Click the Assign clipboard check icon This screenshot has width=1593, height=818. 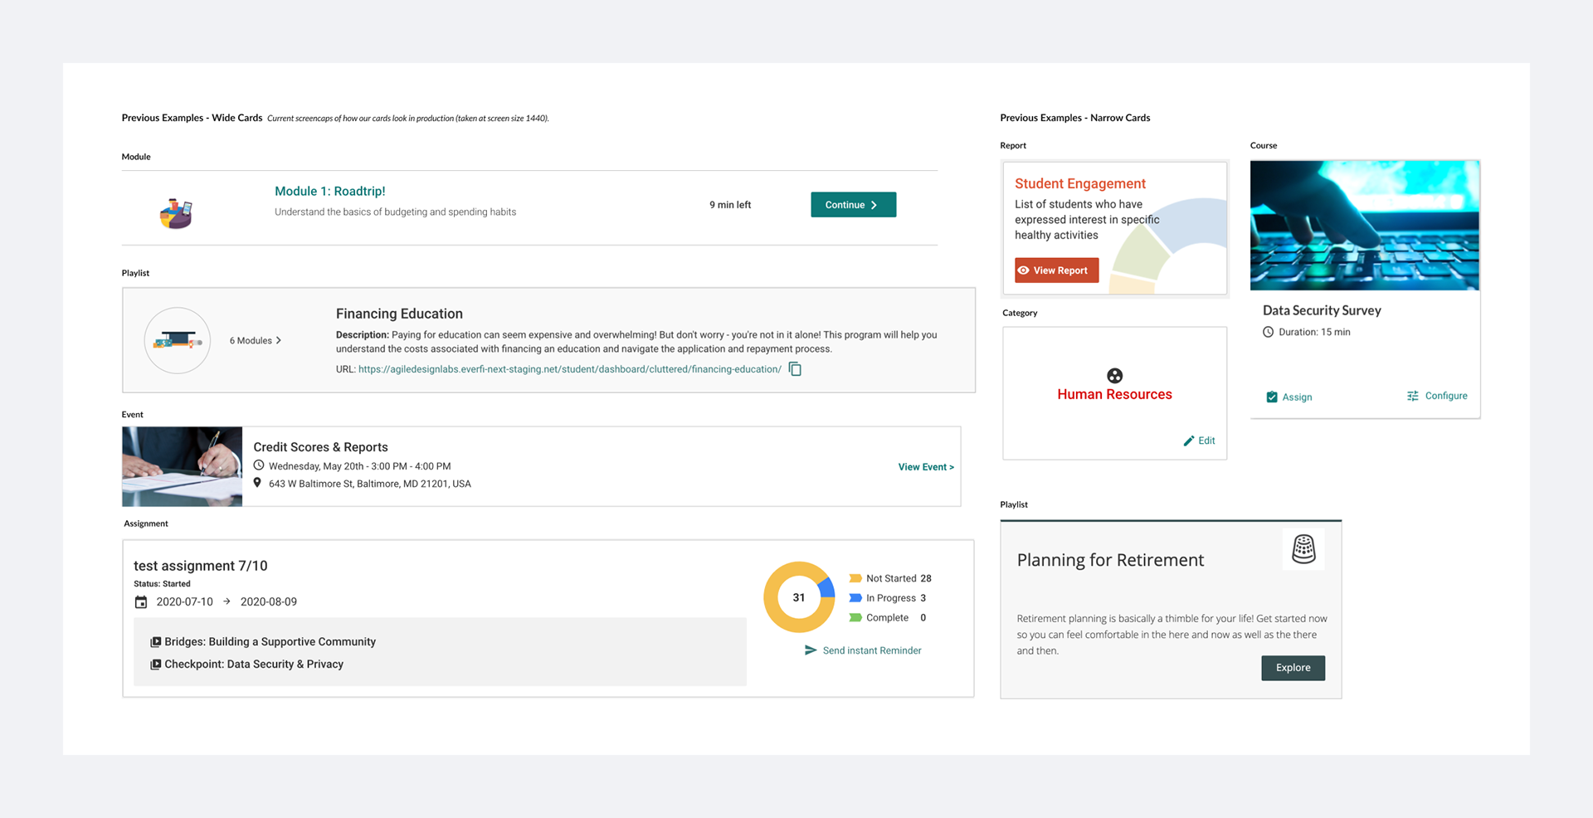click(1272, 397)
